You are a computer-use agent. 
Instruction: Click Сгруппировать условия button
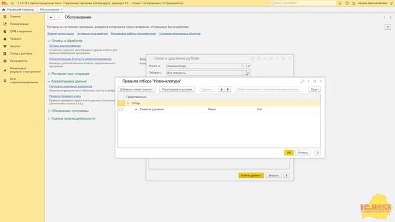tap(177, 89)
